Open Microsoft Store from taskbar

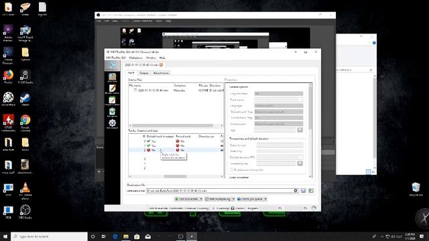tap(137, 236)
